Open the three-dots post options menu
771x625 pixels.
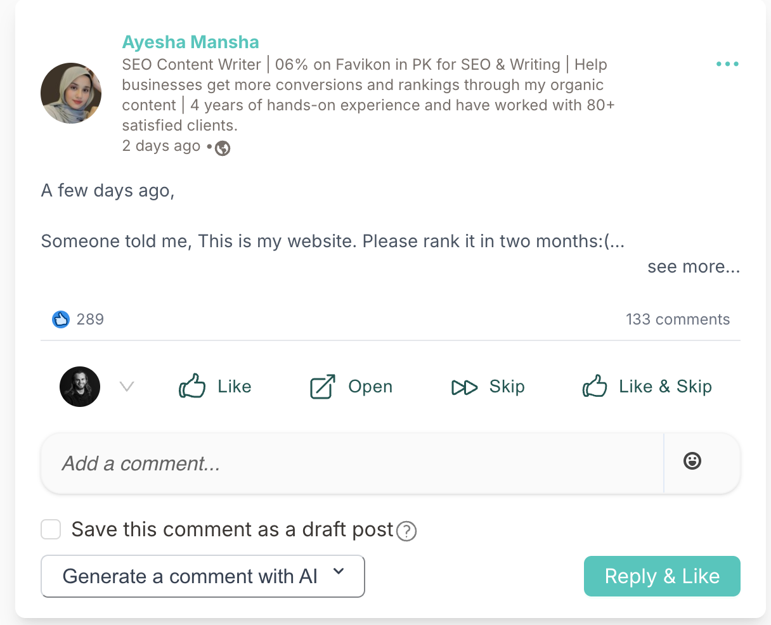[727, 64]
